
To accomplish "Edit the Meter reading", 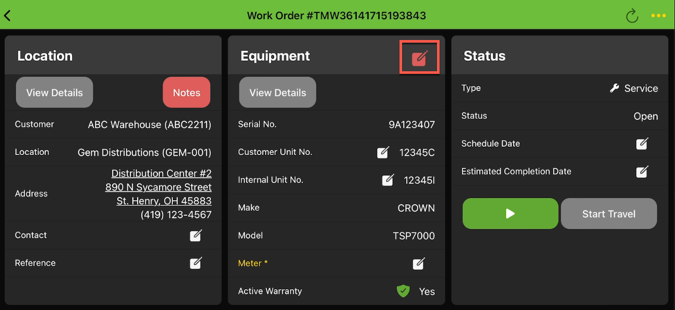I will 419,263.
